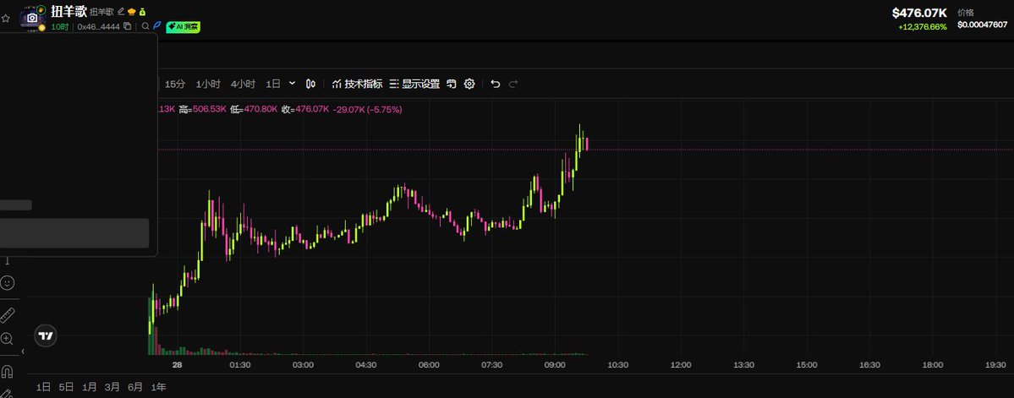
Task: Click the 12:00 time axis label
Action: point(681,365)
